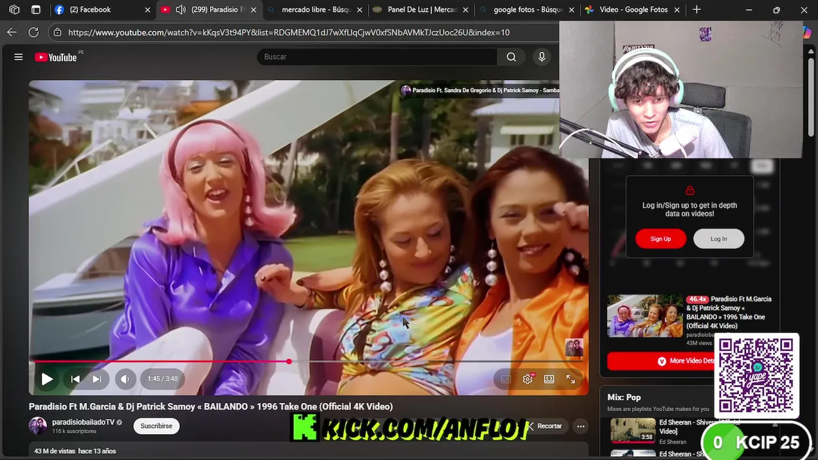Image resolution: width=818 pixels, height=460 pixels.
Task: Open the BAILANDO 46.4x video thumbnail
Action: [645, 316]
